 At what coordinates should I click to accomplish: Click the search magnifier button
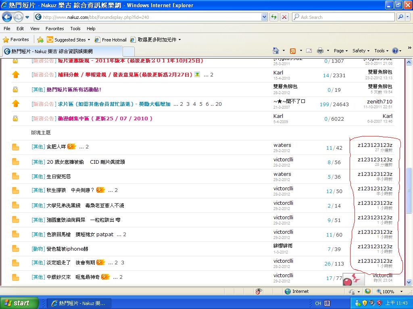pyautogui.click(x=400, y=17)
